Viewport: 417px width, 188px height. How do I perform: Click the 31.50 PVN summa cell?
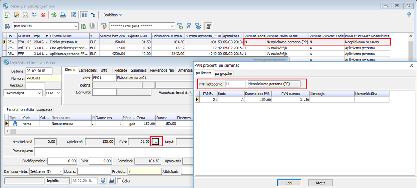pos(291,100)
